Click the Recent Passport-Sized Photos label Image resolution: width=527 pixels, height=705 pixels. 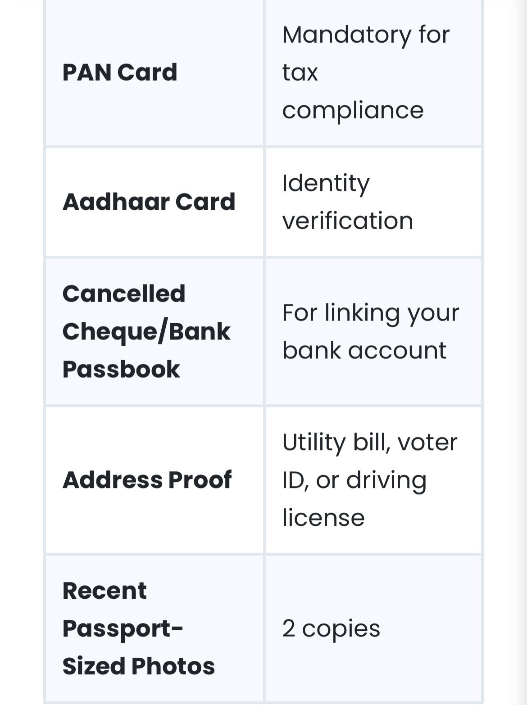coord(138,628)
